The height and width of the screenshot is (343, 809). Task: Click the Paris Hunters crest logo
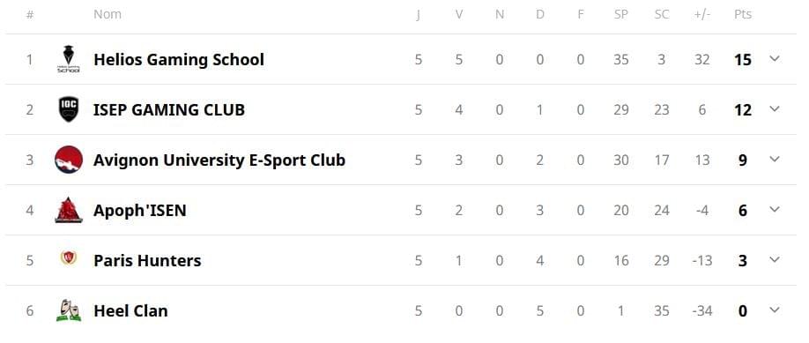tap(69, 257)
